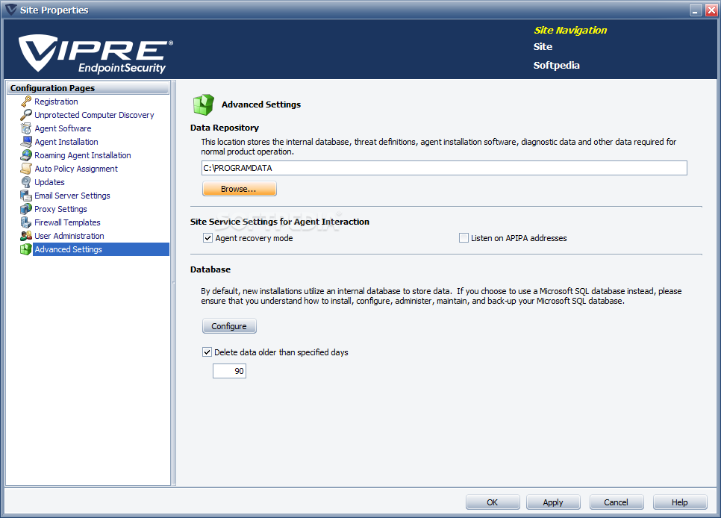The width and height of the screenshot is (721, 518).
Task: Click the User Administration people icon
Action: (26, 236)
